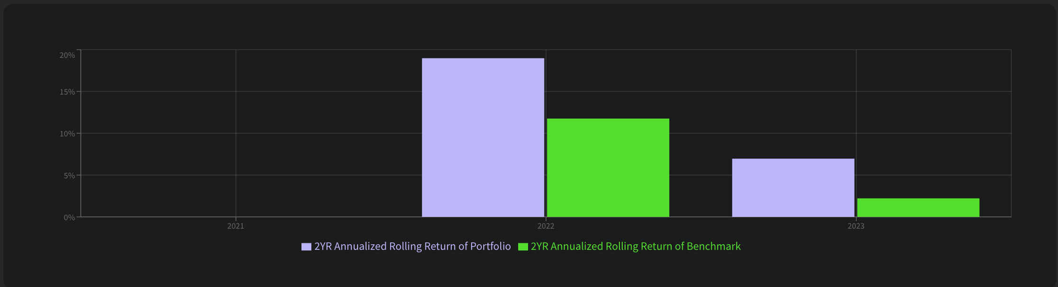Image resolution: width=1058 pixels, height=287 pixels.
Task: Click blank card area beneath the legend
Action: 521,271
